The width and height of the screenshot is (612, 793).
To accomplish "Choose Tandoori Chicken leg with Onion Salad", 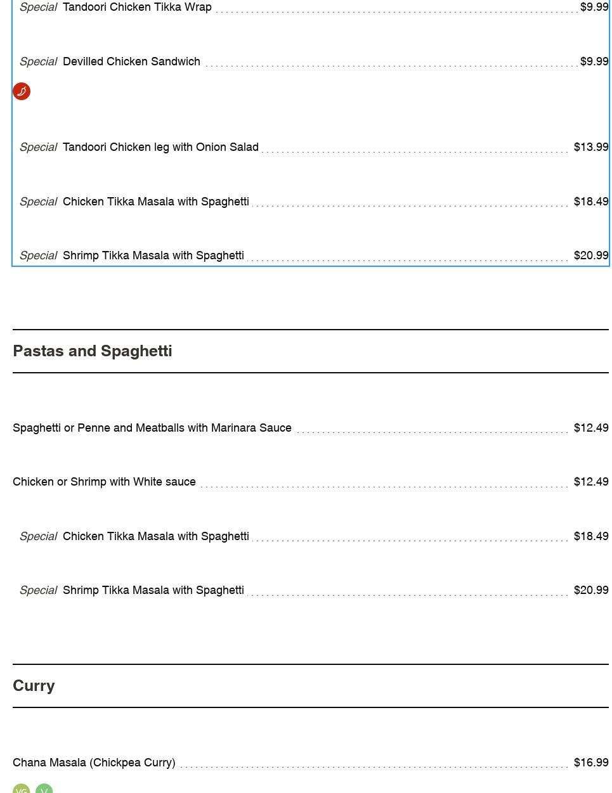I will [x=160, y=147].
